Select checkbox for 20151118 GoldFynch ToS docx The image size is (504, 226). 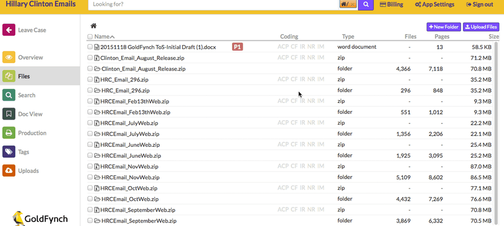coord(90,47)
